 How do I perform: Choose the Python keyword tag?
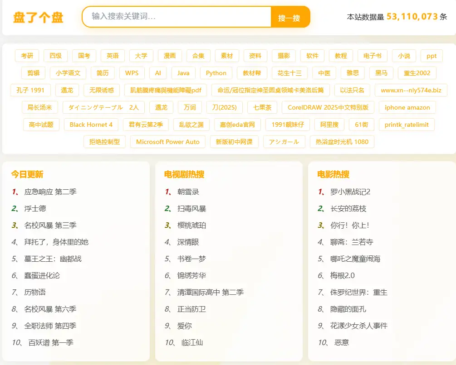(x=216, y=73)
